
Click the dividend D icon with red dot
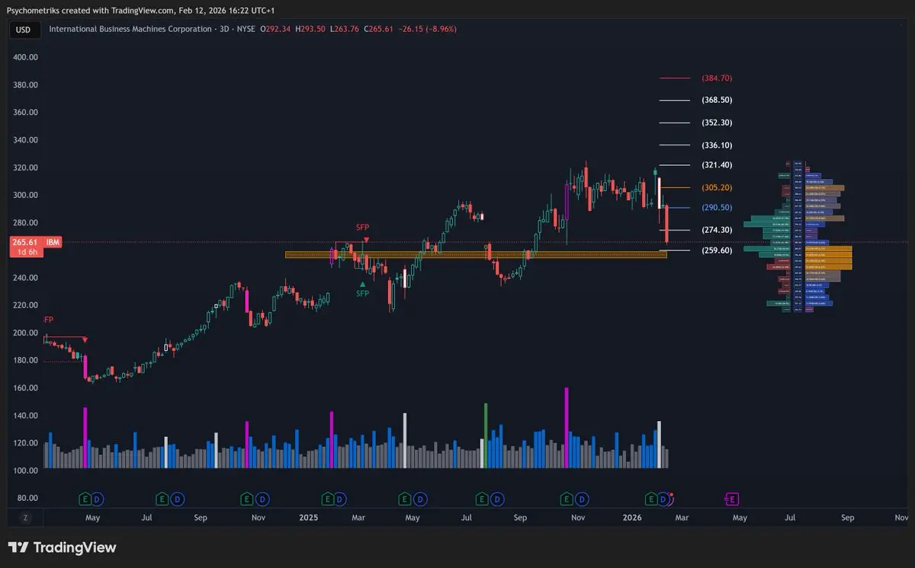click(665, 499)
